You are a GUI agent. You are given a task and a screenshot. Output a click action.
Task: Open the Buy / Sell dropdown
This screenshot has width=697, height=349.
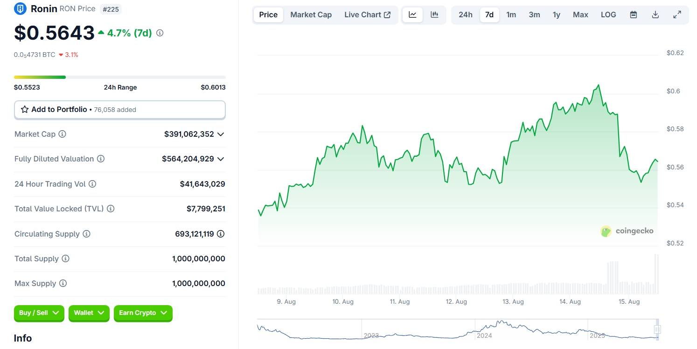39,313
